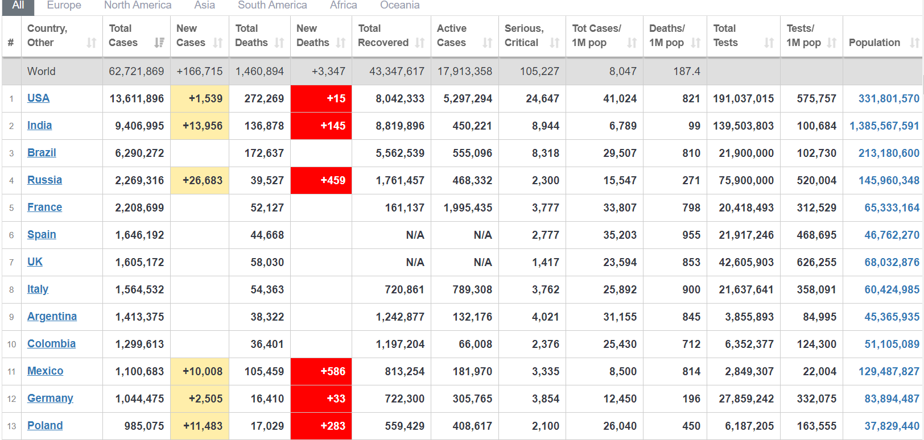924x440 pixels.
Task: Open the France country link
Action: coord(44,207)
